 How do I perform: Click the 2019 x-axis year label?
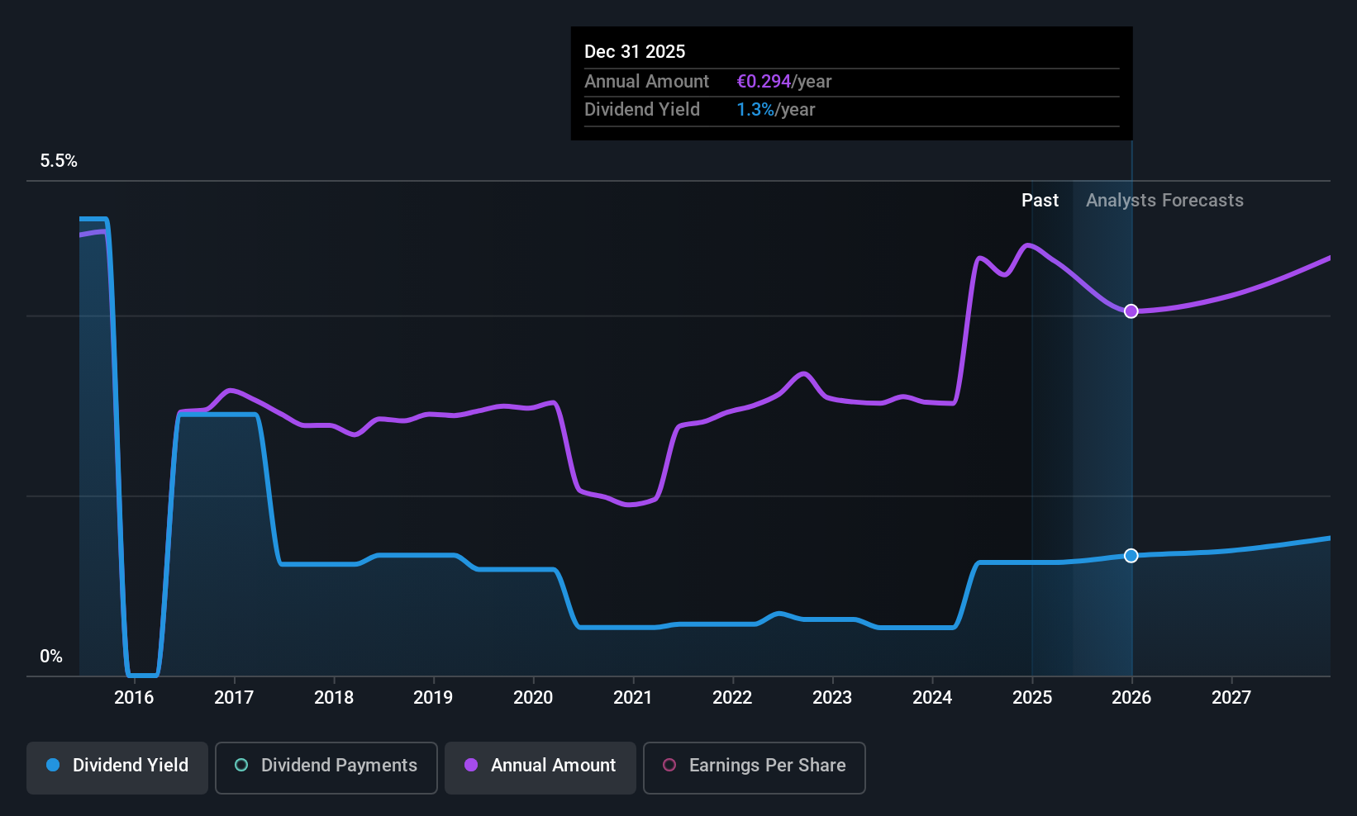(433, 698)
